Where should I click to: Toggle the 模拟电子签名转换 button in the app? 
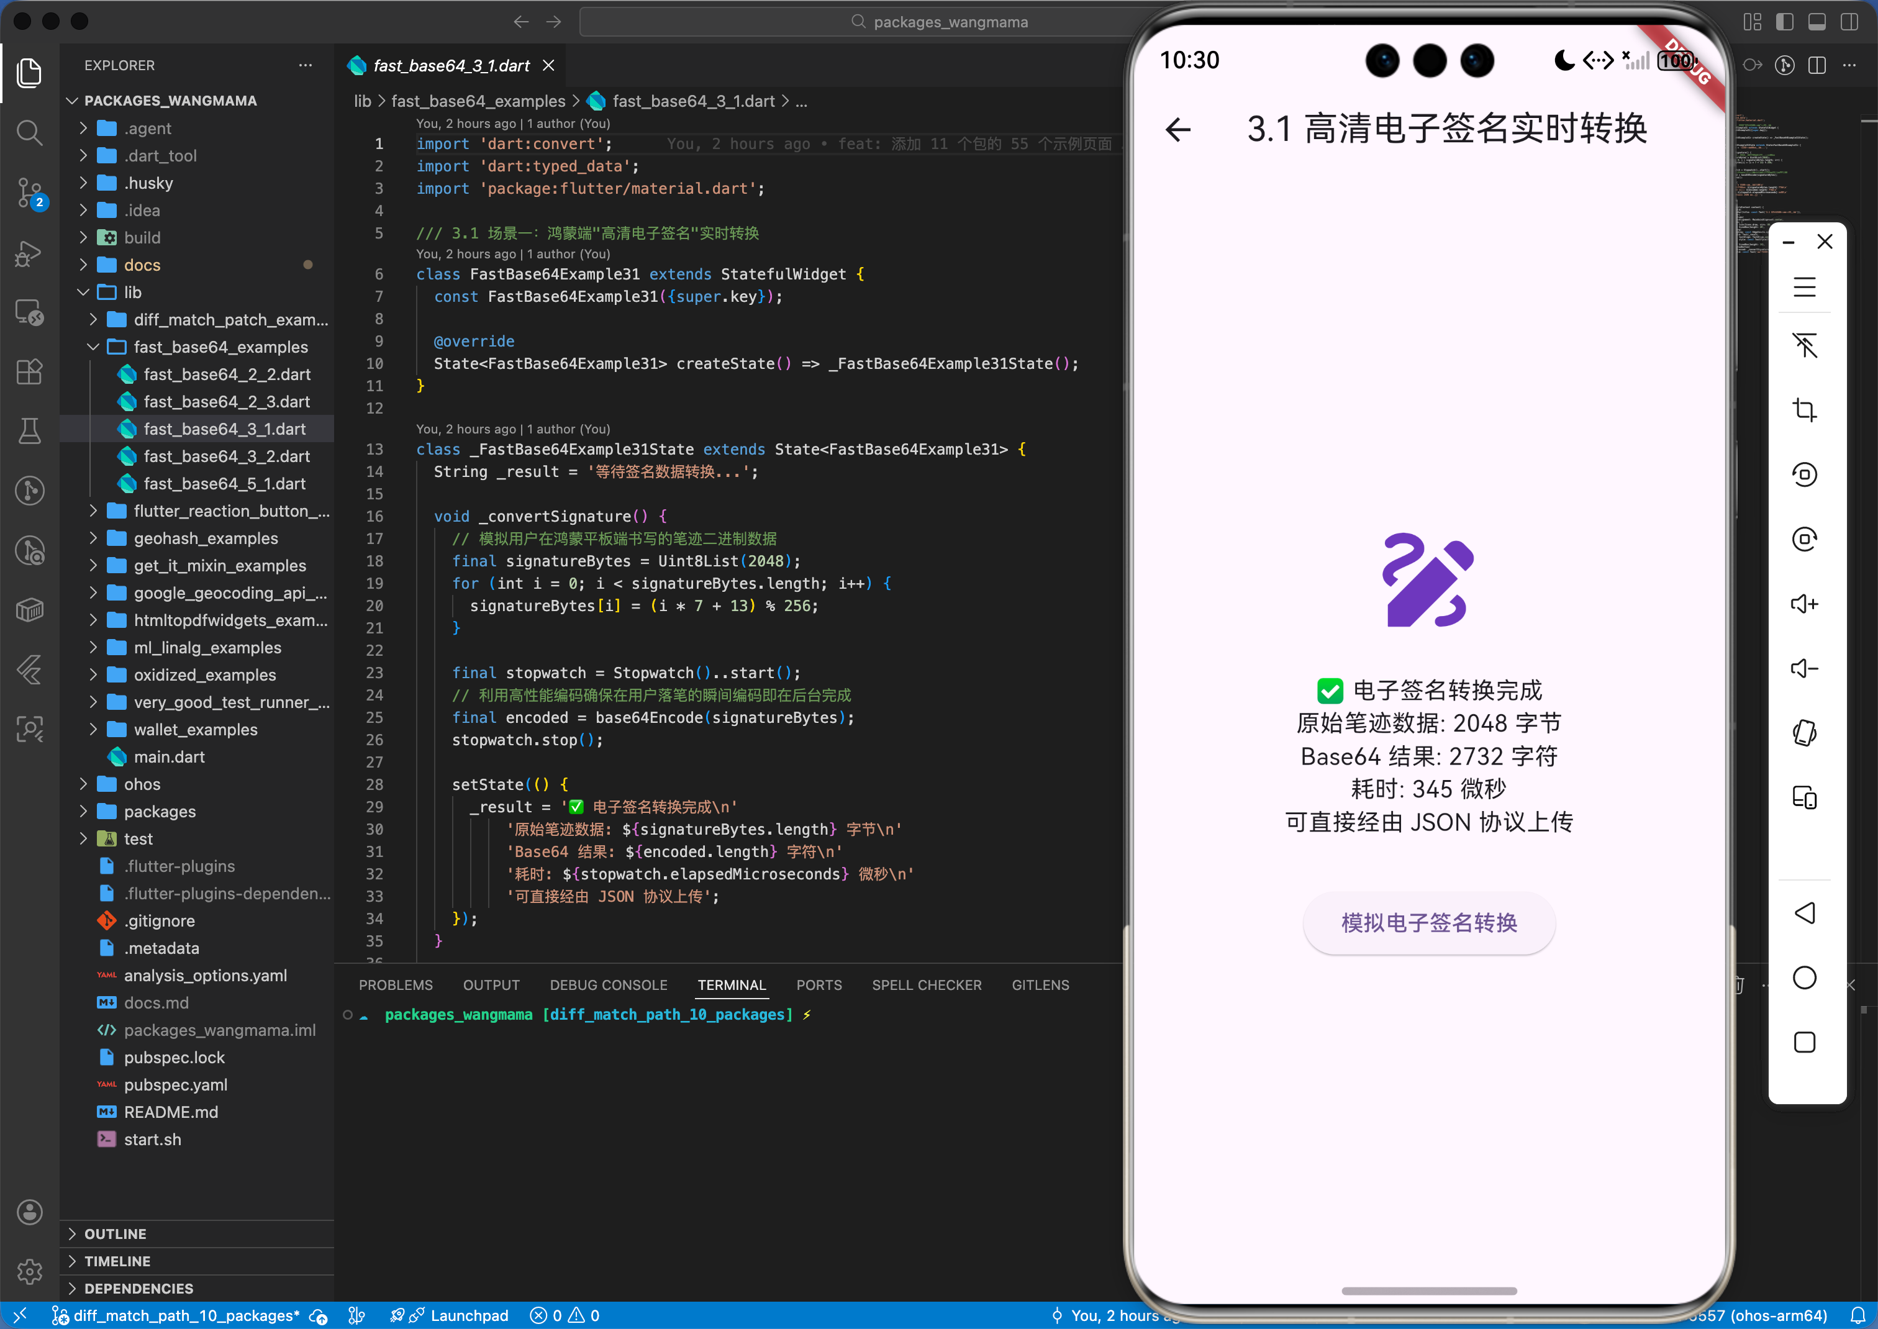click(1428, 922)
